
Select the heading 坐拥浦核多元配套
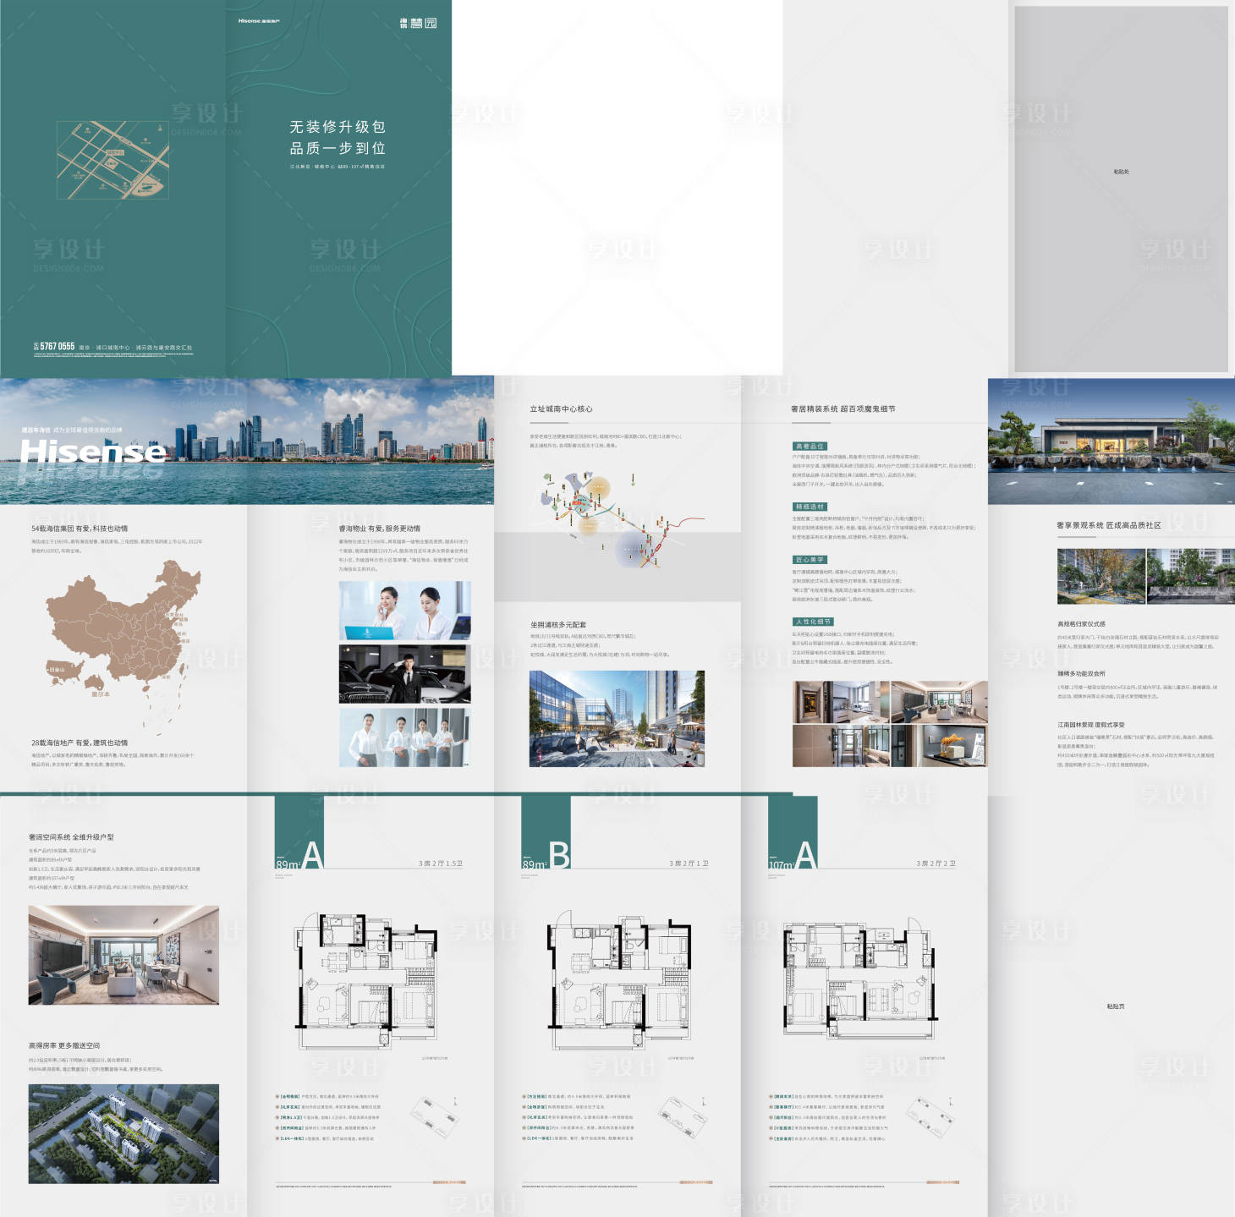pos(558,625)
